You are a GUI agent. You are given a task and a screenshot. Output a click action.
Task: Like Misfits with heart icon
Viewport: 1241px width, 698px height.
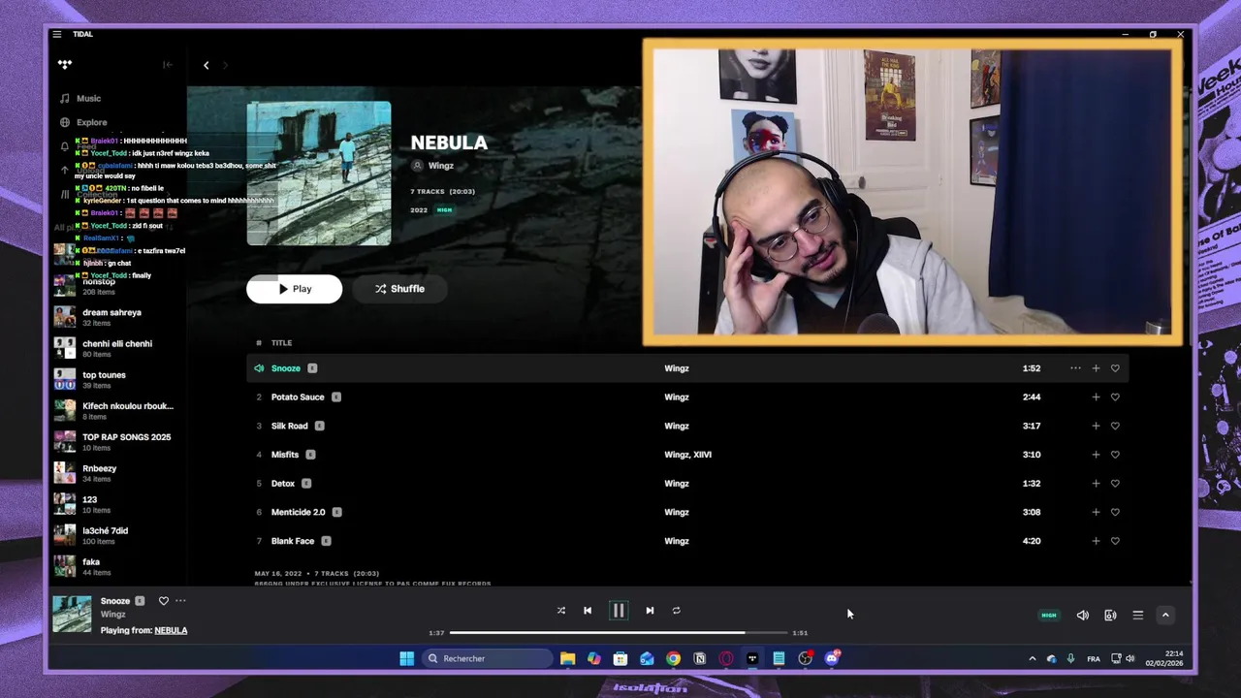click(x=1115, y=455)
